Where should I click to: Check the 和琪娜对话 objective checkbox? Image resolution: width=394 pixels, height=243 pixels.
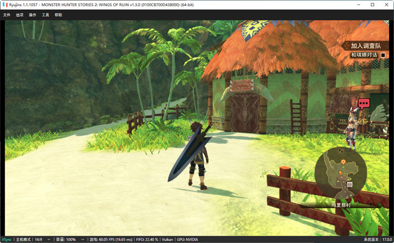point(383,55)
